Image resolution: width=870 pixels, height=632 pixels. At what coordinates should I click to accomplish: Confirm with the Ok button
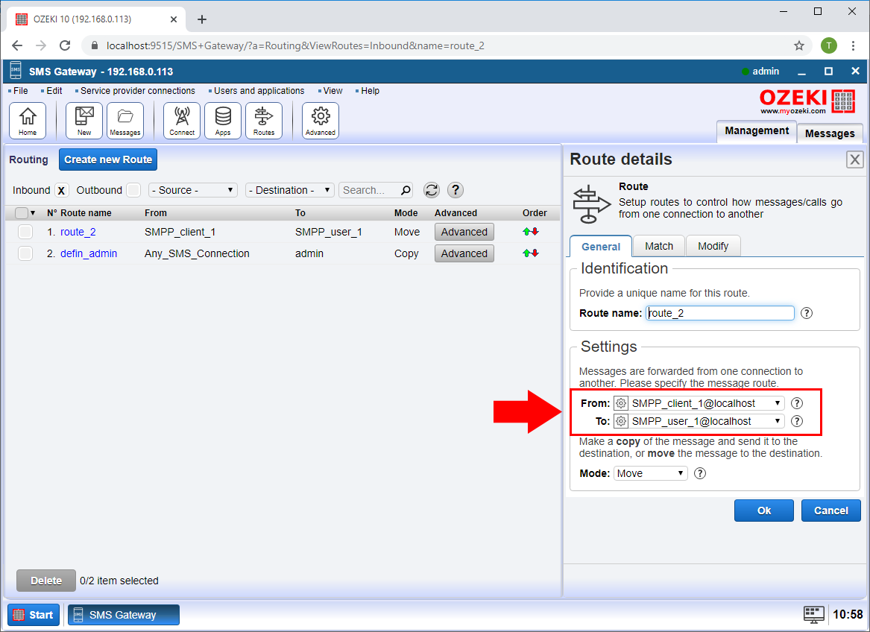(764, 511)
